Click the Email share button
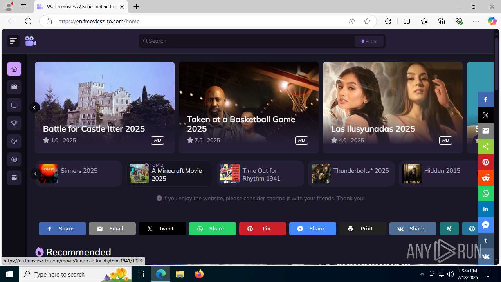This screenshot has width=501, height=282. (112, 229)
